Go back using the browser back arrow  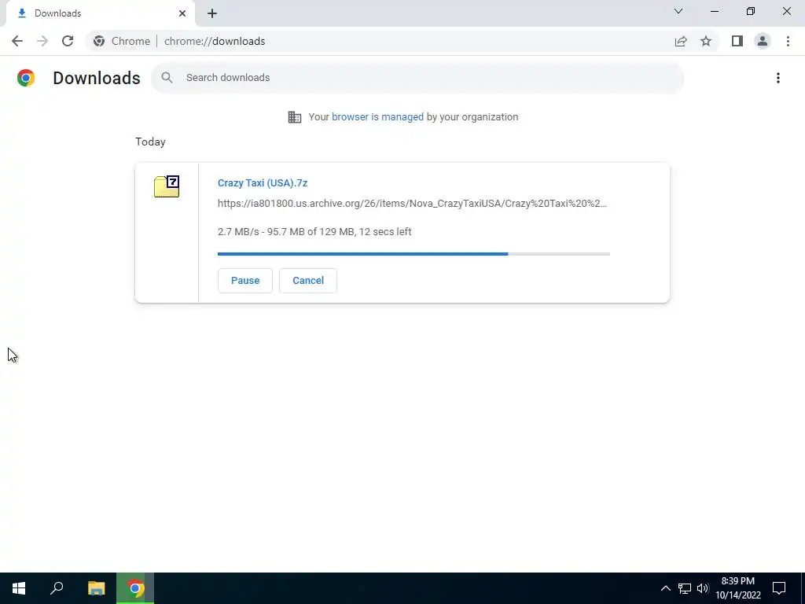click(x=17, y=41)
